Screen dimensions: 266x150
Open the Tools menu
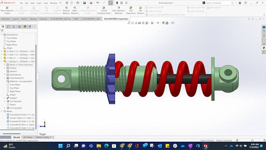[46, 3]
